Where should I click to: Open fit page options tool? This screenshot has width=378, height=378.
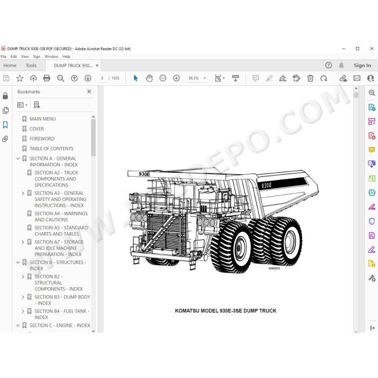220,78
